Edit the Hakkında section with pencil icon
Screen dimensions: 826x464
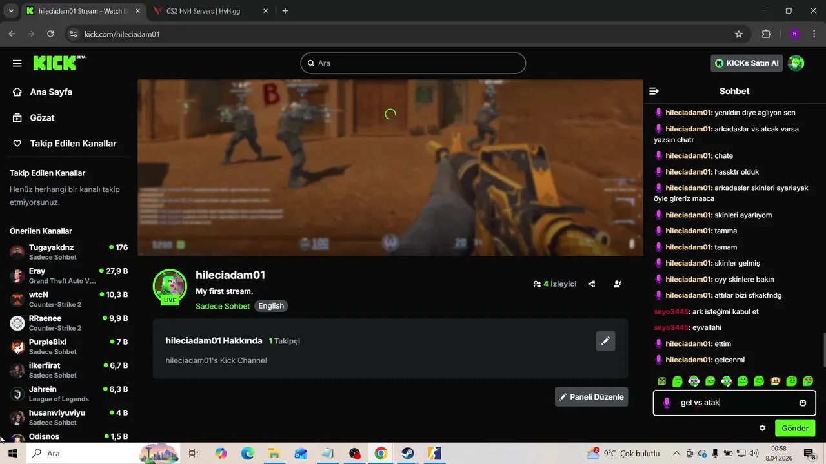point(605,341)
